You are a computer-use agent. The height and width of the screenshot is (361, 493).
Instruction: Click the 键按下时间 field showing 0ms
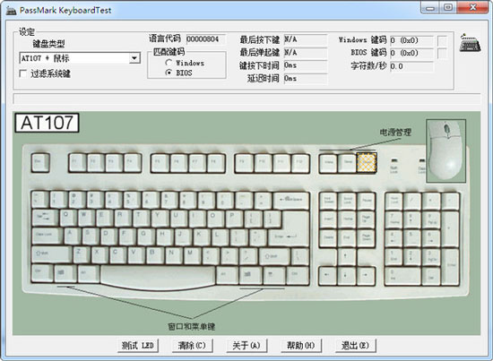[x=306, y=65]
